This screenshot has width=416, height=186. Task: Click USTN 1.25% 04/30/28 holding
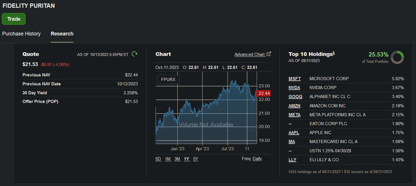click(331, 151)
